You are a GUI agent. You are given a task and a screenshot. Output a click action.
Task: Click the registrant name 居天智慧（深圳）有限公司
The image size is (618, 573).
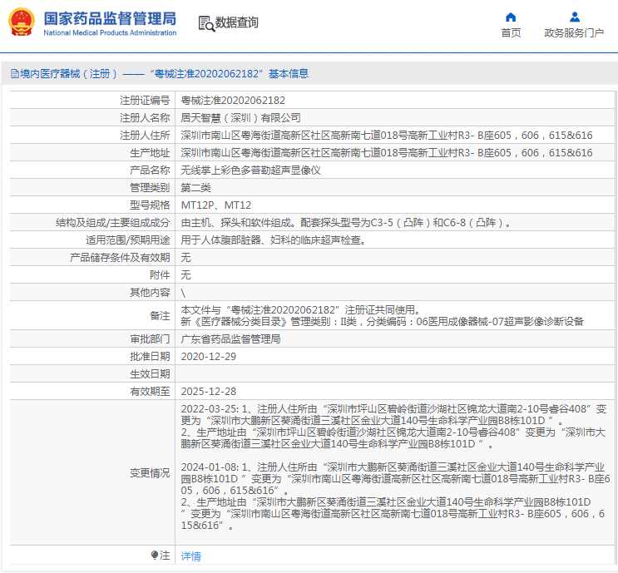[241, 117]
